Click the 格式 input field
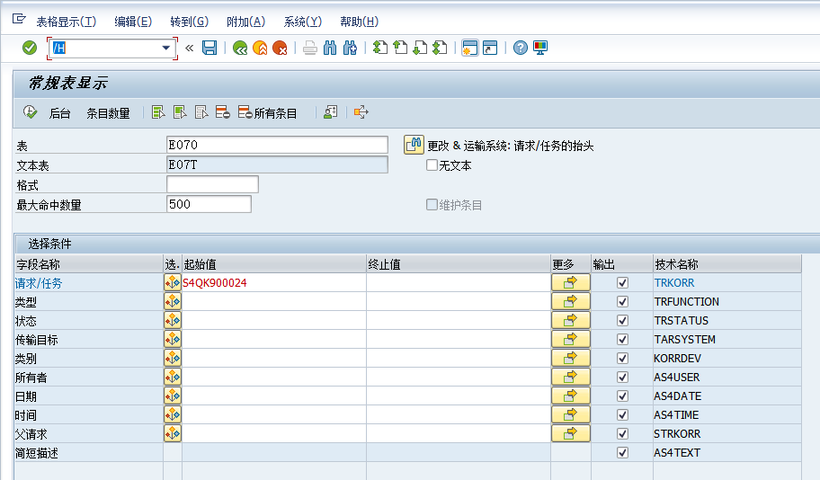The image size is (820, 480). click(212, 184)
